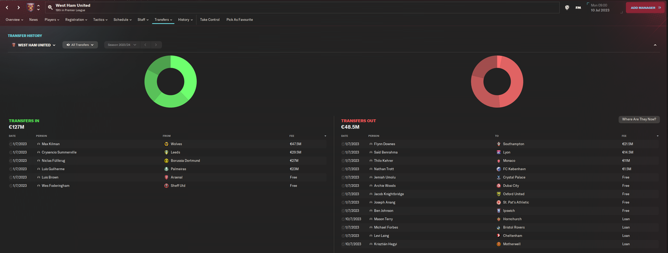Click the €21.5M fee value
Viewport: 668px width, 253px height.
628,144
